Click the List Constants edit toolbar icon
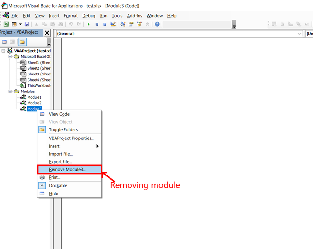 (283, 24)
